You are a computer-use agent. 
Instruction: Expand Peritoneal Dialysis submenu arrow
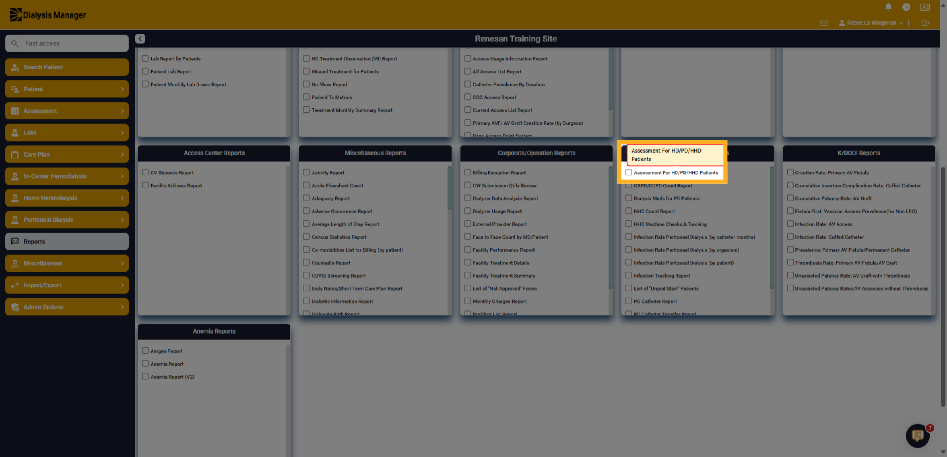(122, 220)
